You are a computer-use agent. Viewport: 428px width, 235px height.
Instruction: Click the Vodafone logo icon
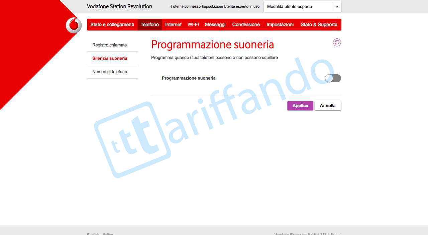pyautogui.click(x=74, y=25)
